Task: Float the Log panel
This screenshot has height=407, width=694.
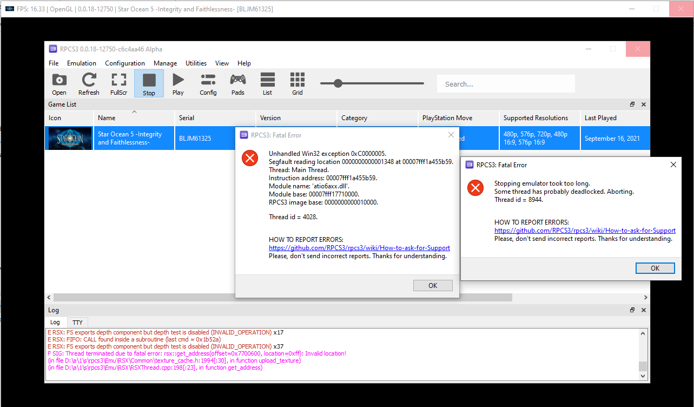Action: coord(632,310)
